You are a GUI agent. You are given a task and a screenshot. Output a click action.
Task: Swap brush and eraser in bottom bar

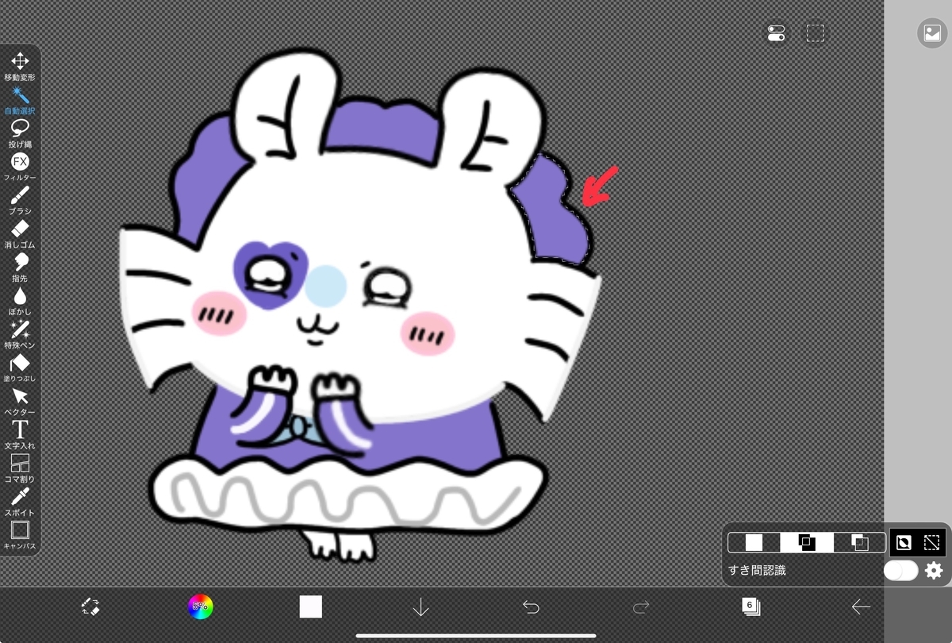[x=90, y=607]
